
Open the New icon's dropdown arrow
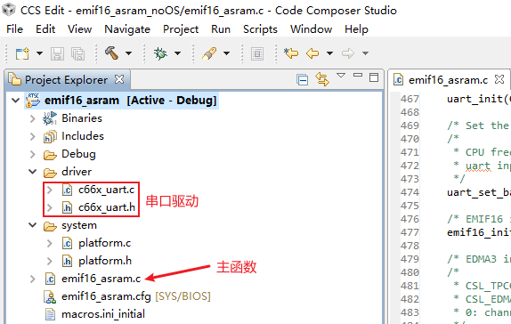(39, 53)
